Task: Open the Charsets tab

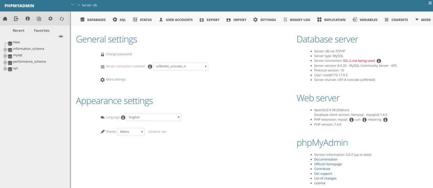Action: (x=396, y=20)
